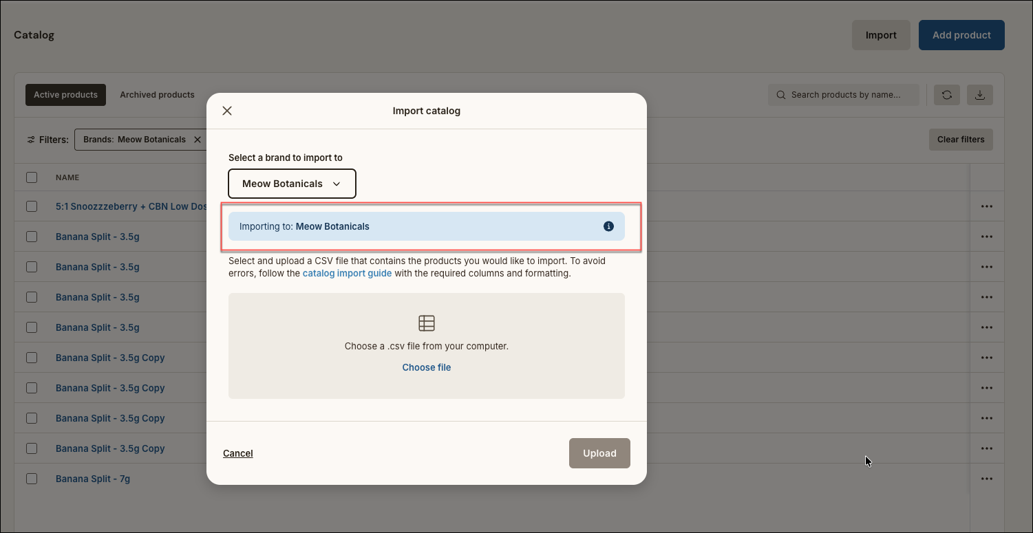Click the Search products by name field
Screen dimensions: 1033x533
[844, 95]
